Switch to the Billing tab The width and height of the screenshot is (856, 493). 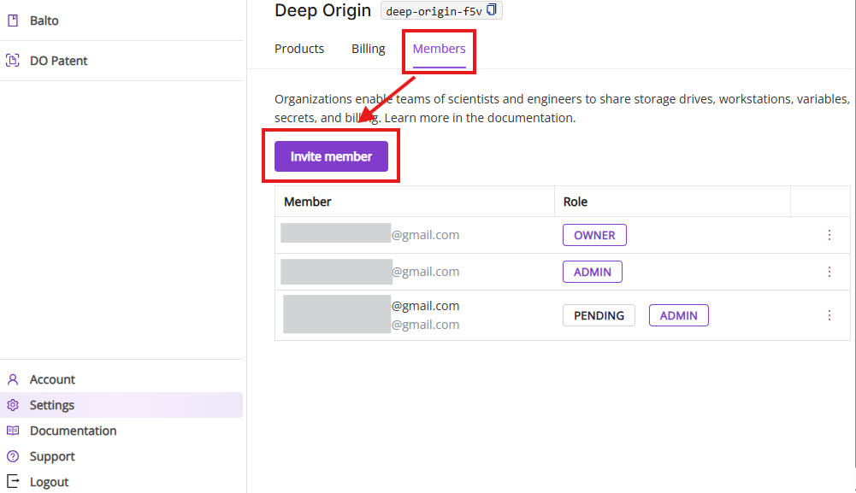tap(369, 49)
